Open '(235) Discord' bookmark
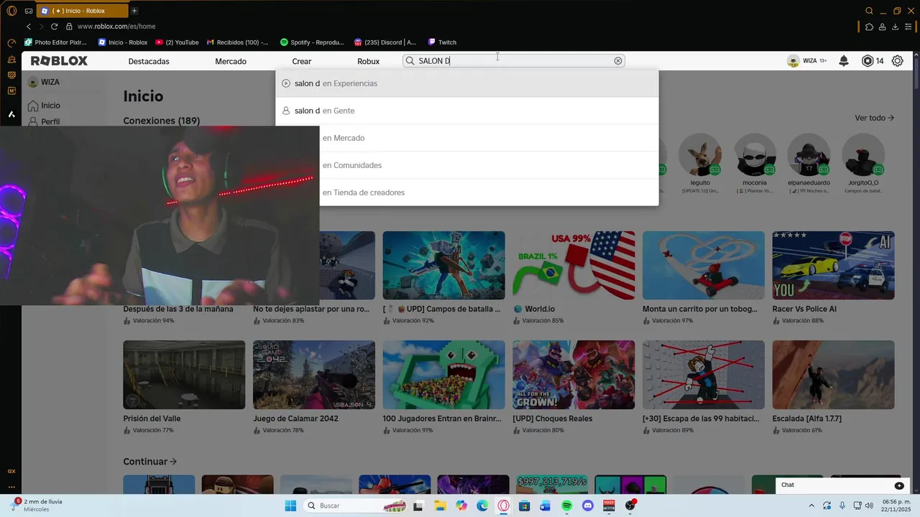The height and width of the screenshot is (517, 920). tap(385, 42)
